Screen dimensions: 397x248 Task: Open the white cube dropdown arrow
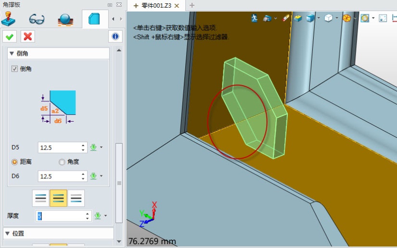[x=337, y=18]
